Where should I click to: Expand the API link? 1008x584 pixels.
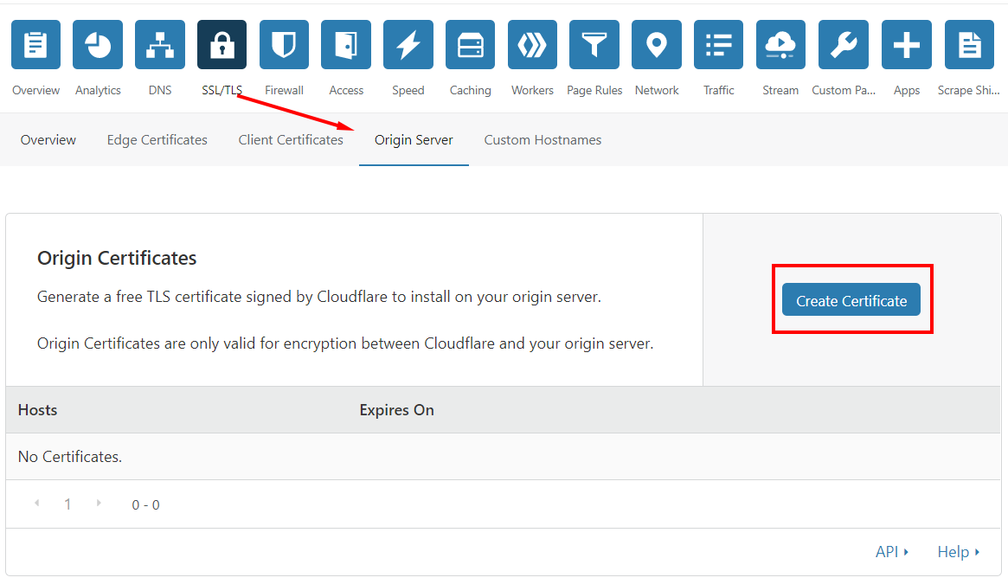[892, 552]
